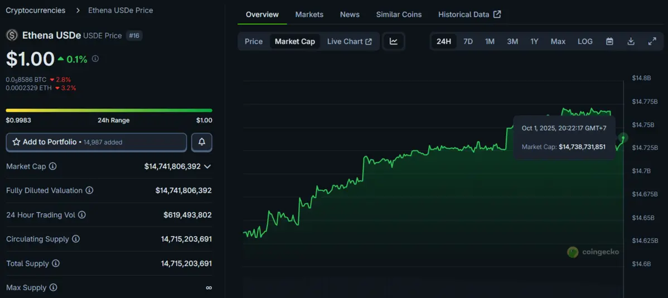Switch to the Markets tab
668x298 pixels.
coord(309,15)
